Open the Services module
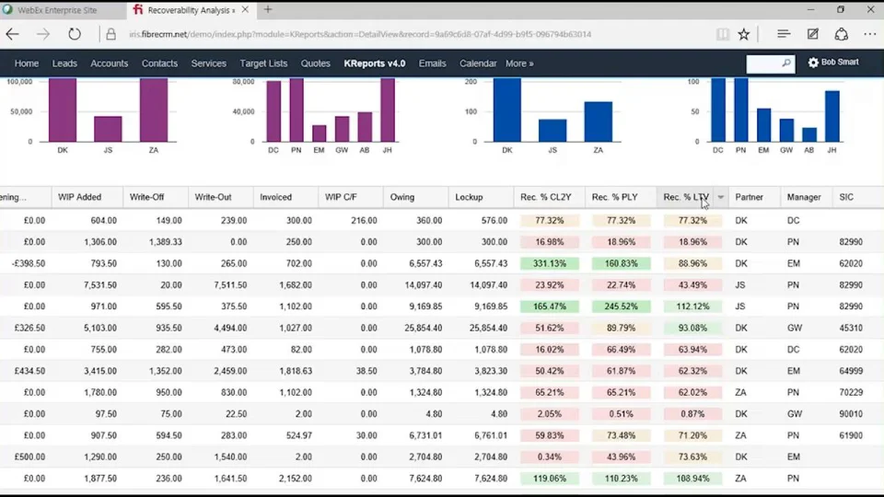 (x=209, y=64)
